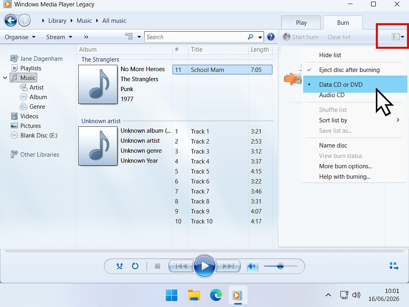Open the Stream dropdown menu
The width and height of the screenshot is (409, 307).
(59, 37)
